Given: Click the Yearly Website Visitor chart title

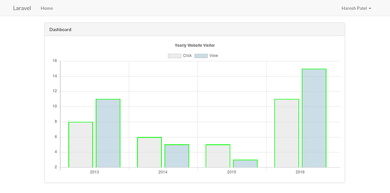Looking at the screenshot, I should [x=195, y=45].
